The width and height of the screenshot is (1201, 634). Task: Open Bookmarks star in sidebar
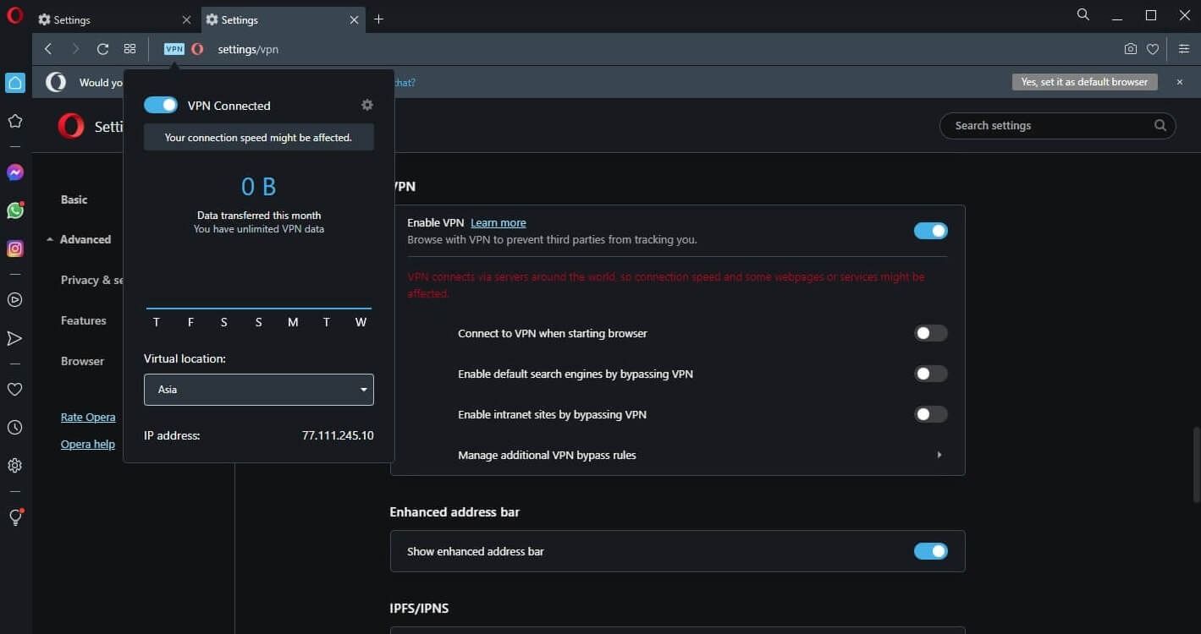tap(14, 121)
